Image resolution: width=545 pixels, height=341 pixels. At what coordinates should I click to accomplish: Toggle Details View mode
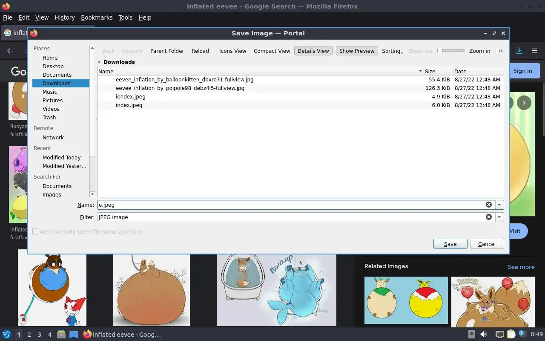pyautogui.click(x=313, y=51)
